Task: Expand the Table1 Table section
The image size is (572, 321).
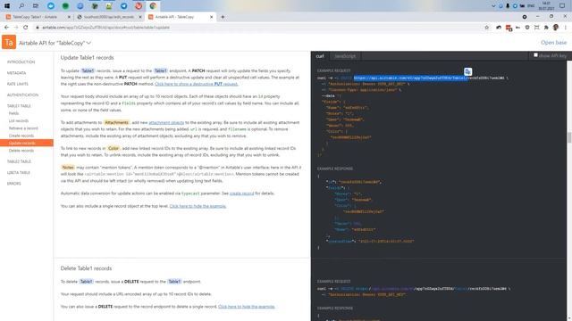Action: [19, 106]
